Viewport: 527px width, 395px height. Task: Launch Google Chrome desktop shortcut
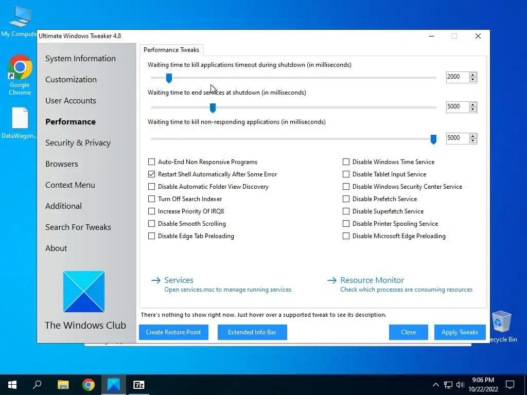[x=20, y=75]
